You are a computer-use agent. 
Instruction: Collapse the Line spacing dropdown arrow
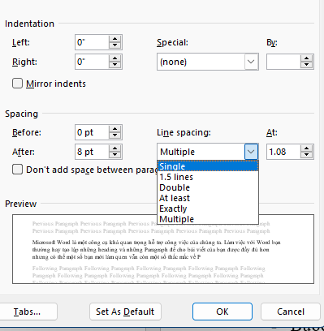pyautogui.click(x=251, y=152)
